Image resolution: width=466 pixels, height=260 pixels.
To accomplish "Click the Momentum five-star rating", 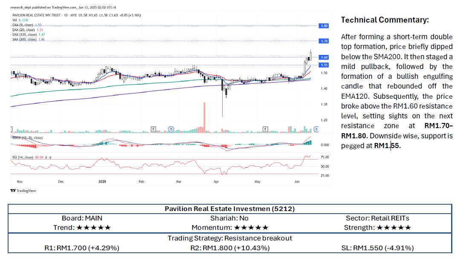I will click(x=251, y=228).
